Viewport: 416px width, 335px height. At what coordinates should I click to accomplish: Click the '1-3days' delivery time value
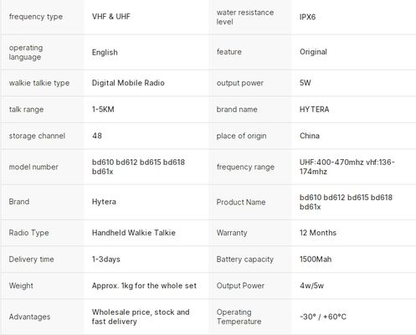[x=106, y=259]
